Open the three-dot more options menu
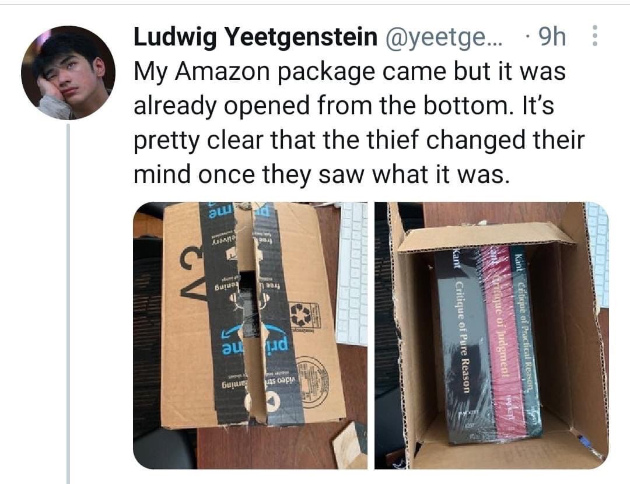This screenshot has height=484, width=630. click(x=595, y=36)
